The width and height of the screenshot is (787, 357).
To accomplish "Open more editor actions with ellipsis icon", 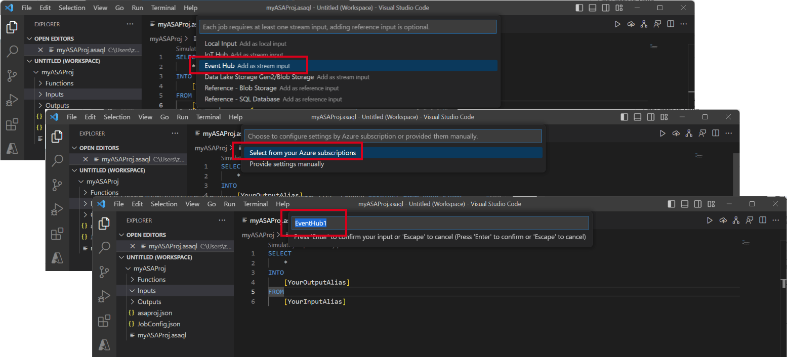I will [x=776, y=220].
